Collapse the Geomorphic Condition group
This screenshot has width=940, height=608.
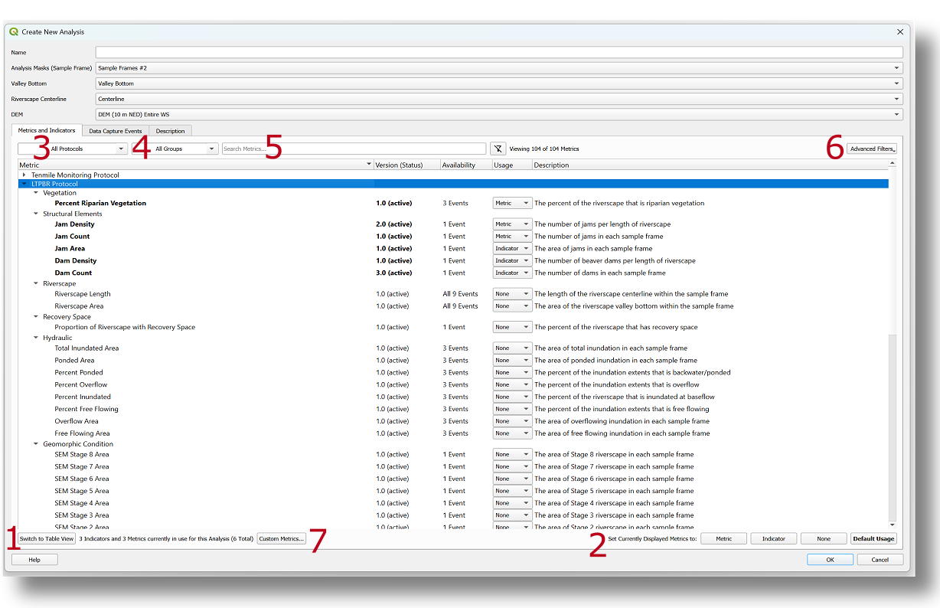coord(36,444)
